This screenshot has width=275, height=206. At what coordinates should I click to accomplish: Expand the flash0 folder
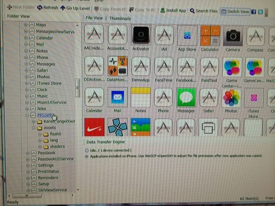[x=40, y=135]
